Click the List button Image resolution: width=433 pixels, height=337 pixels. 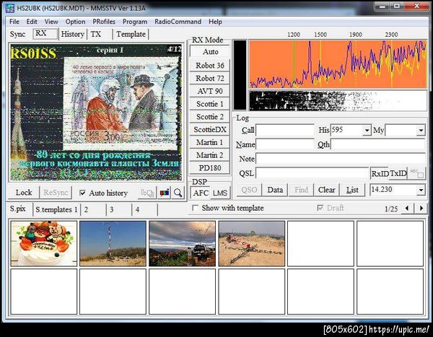pyautogui.click(x=352, y=190)
